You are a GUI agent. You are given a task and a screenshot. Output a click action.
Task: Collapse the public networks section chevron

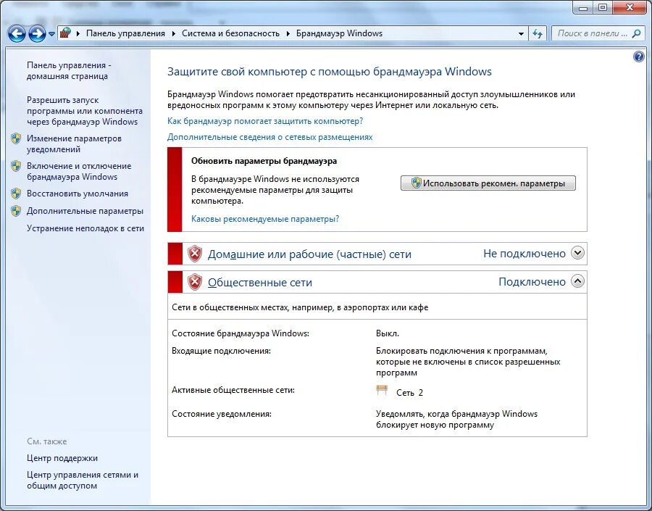click(577, 281)
